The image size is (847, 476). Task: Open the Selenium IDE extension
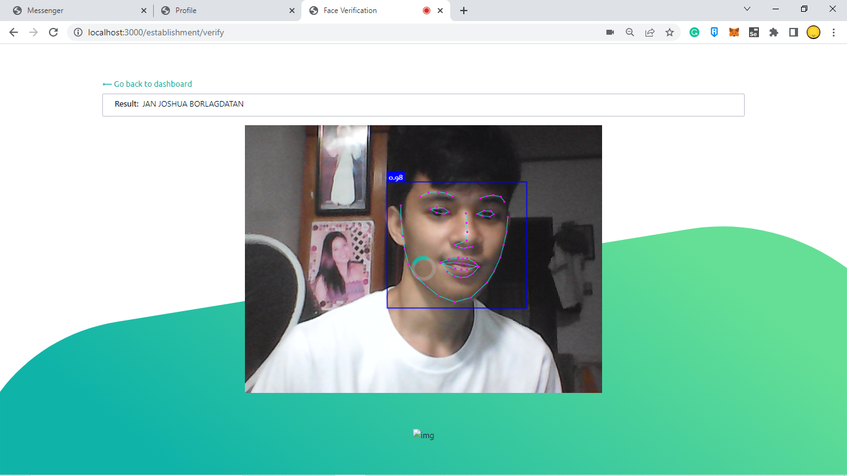pos(754,32)
